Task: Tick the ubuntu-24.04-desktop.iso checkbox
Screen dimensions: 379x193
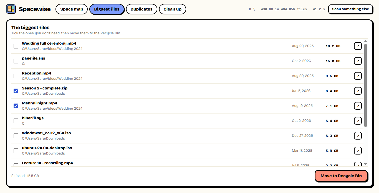Action: tap(16, 151)
